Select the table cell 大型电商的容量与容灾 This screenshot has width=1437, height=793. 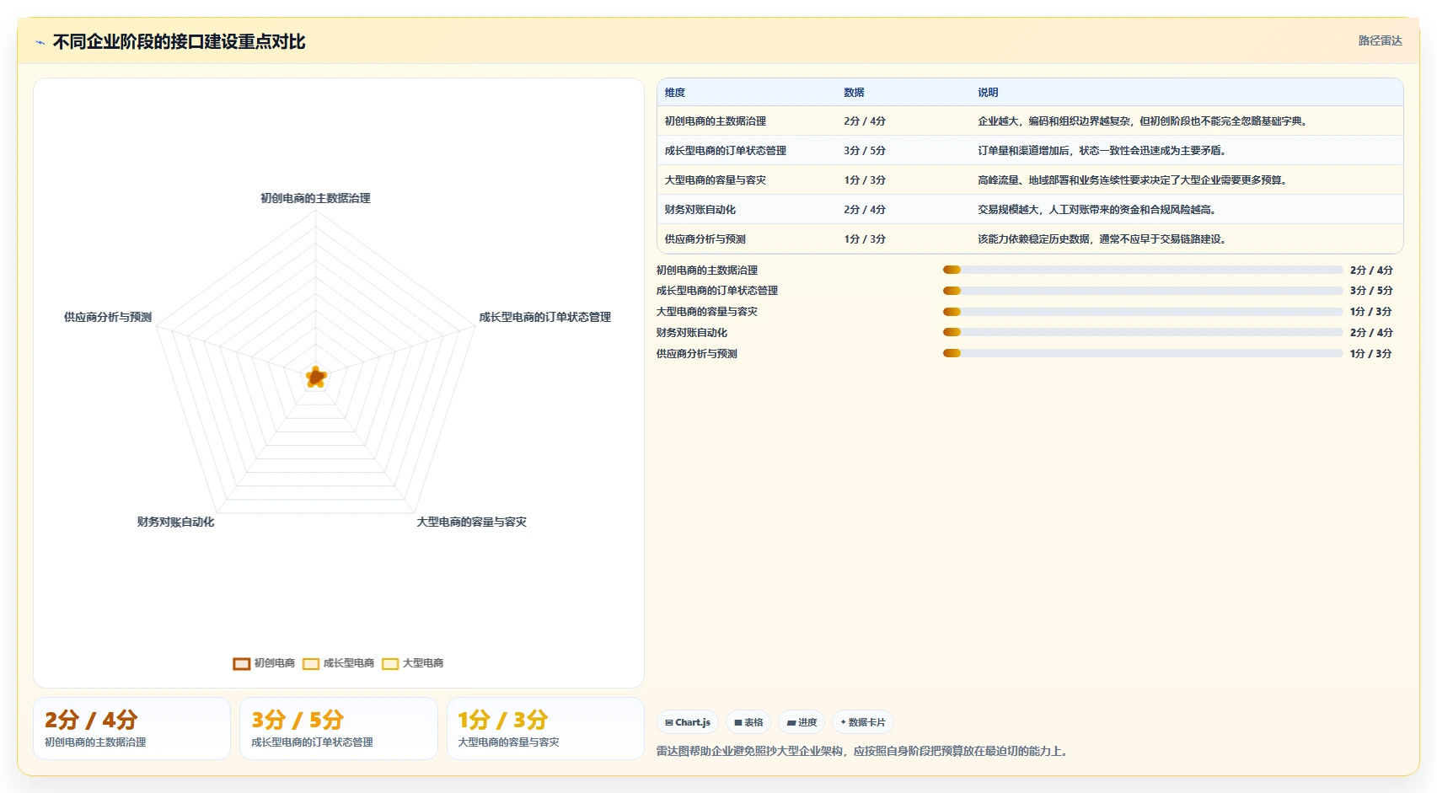click(x=716, y=180)
